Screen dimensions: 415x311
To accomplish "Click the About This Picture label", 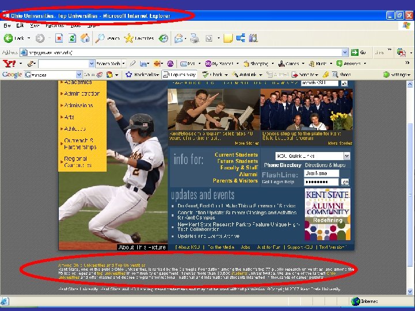I will pyautogui.click(x=142, y=247).
